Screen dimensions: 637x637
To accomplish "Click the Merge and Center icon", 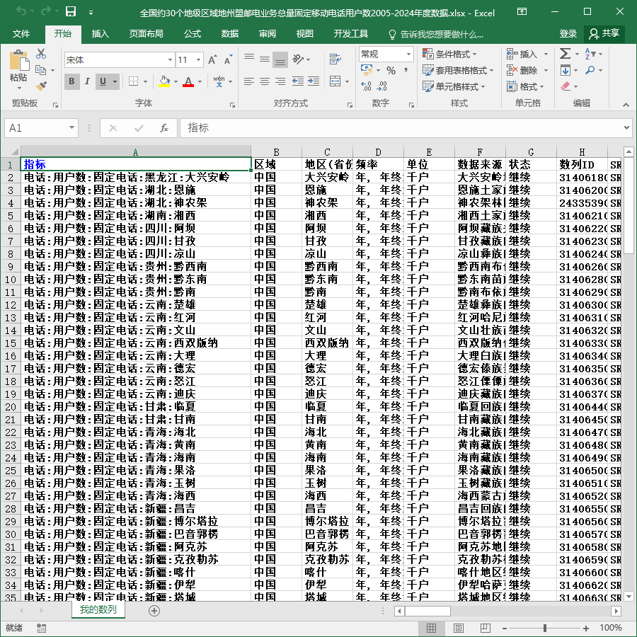I will click(x=335, y=81).
